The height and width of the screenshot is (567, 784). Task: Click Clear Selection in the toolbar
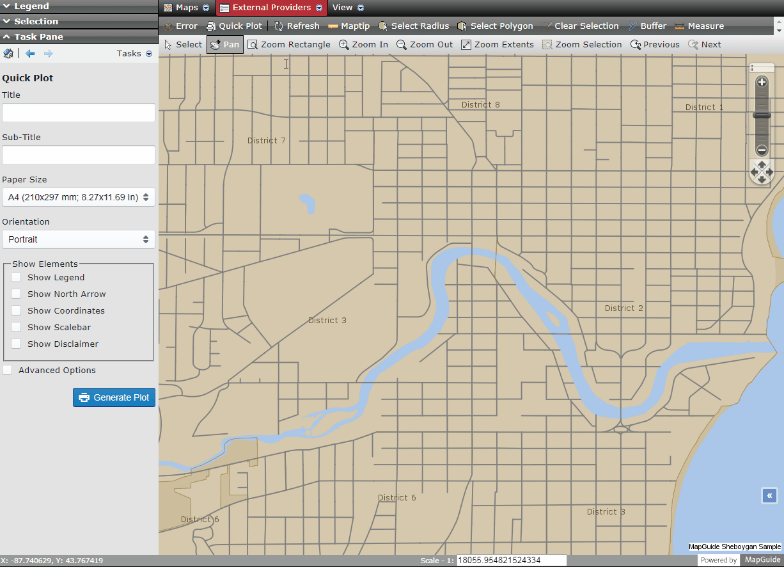(x=581, y=26)
